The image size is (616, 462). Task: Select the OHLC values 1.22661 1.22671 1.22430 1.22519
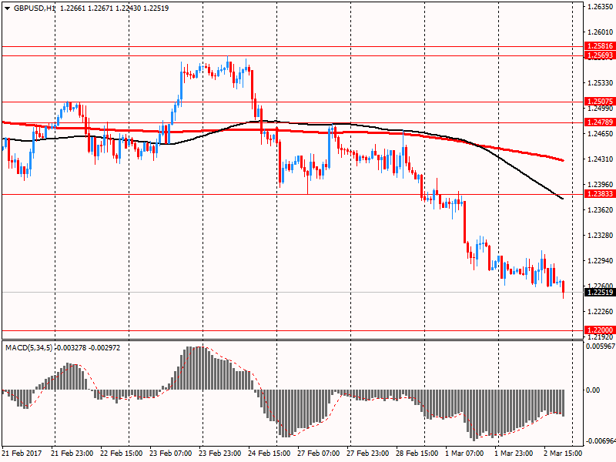pyautogui.click(x=115, y=8)
